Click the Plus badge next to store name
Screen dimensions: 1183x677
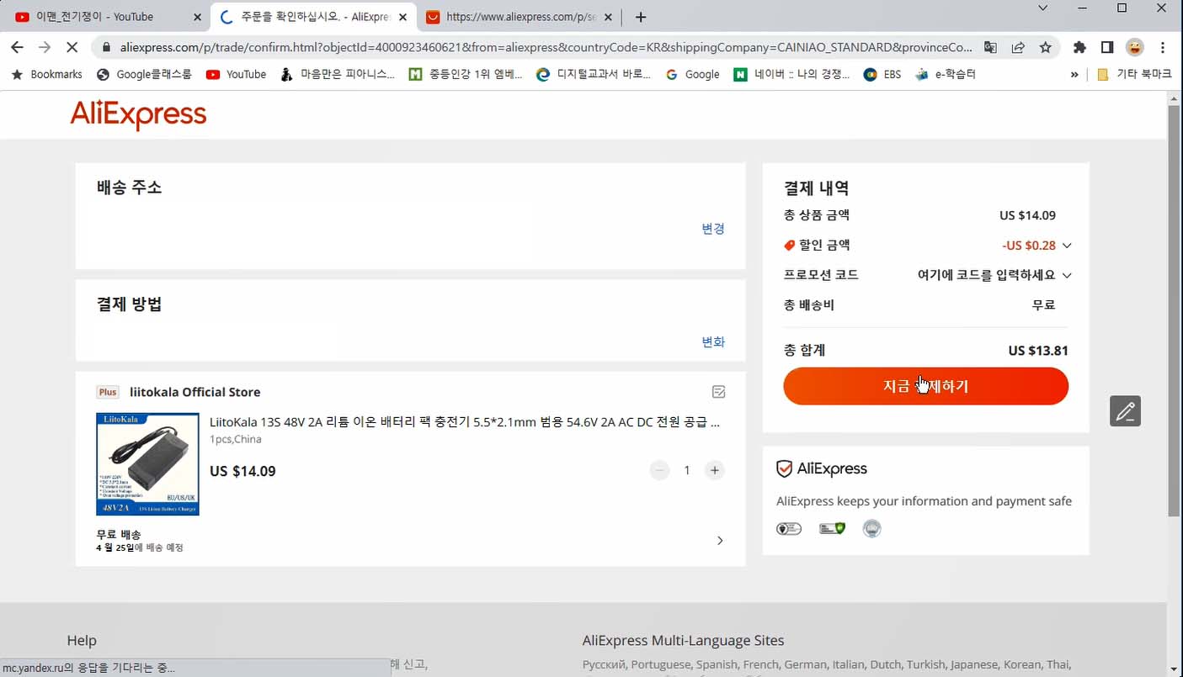(x=108, y=392)
